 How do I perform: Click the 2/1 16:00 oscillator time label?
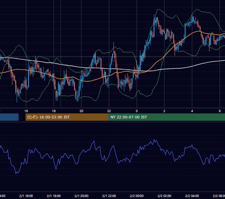(x=26, y=196)
